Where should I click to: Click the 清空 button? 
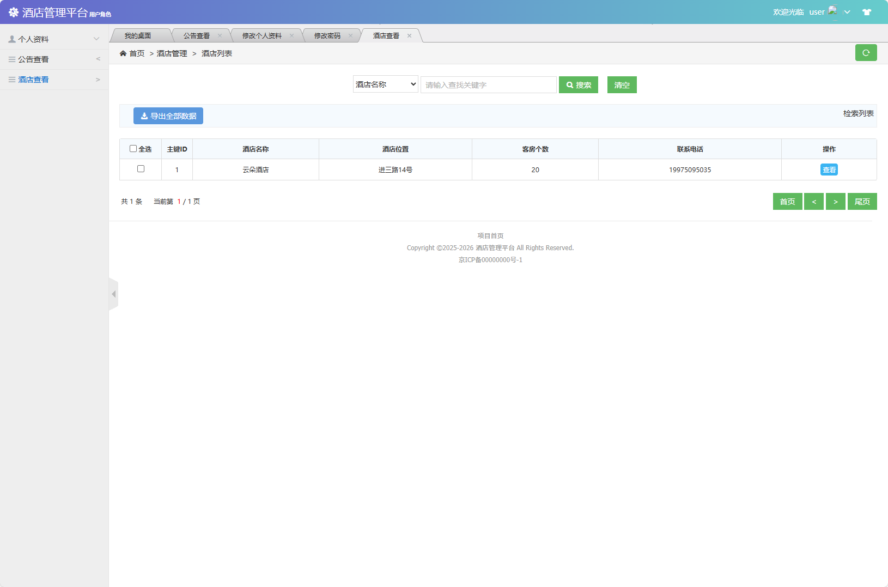[622, 85]
